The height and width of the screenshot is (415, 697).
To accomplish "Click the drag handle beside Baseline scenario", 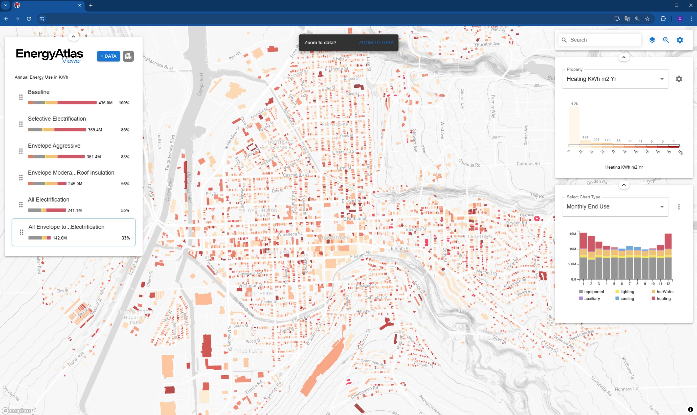I will coord(21,97).
